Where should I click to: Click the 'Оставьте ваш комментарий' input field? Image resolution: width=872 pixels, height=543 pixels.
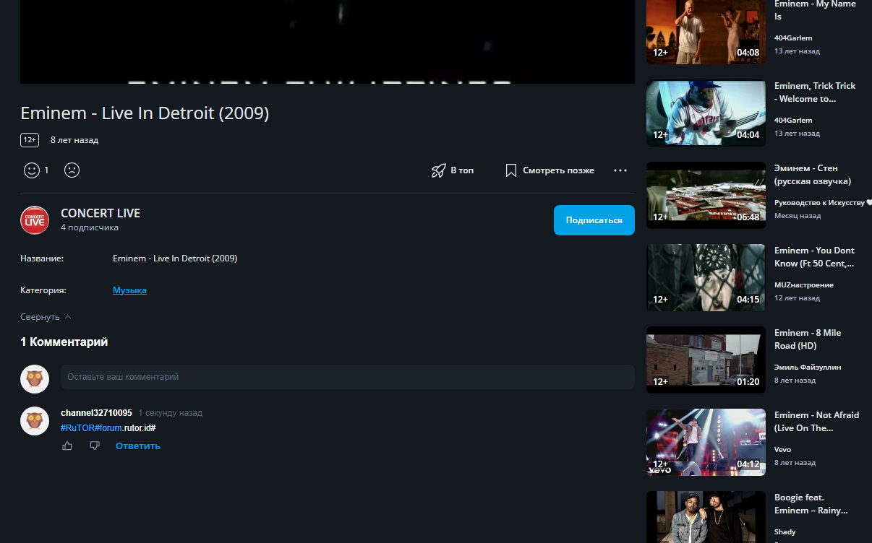click(x=348, y=377)
